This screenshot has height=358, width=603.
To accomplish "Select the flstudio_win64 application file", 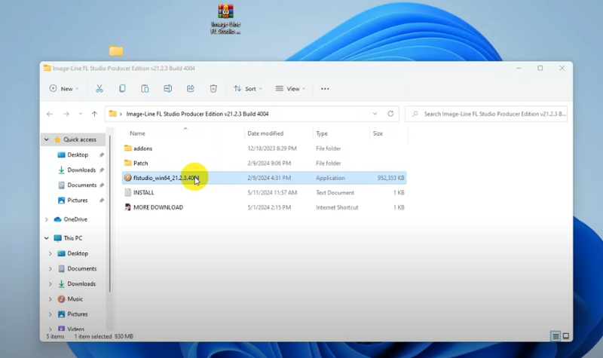I will pos(265,178).
